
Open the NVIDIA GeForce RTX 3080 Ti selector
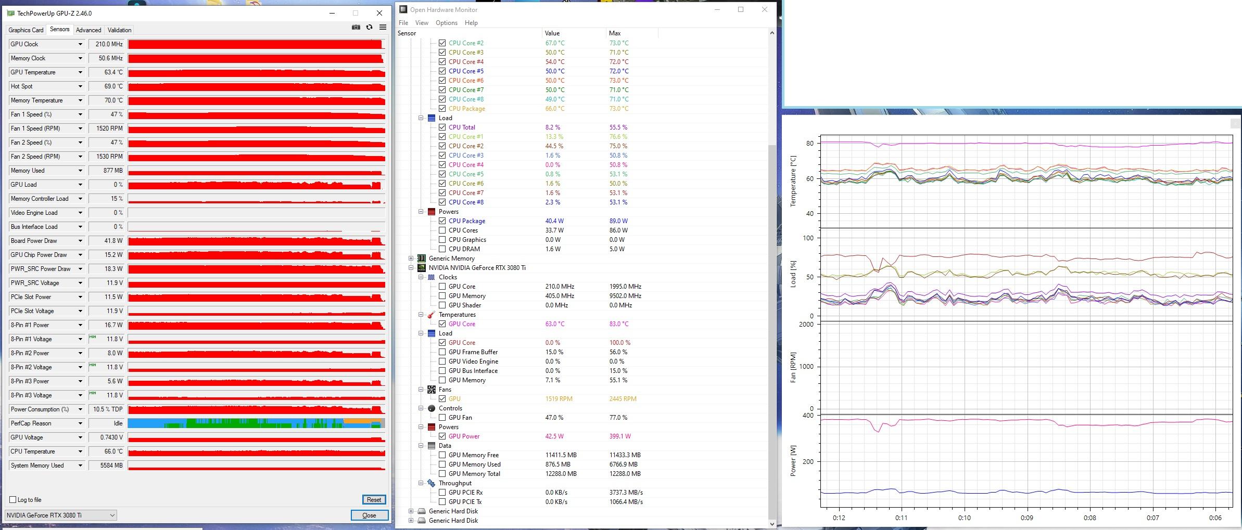coord(61,515)
